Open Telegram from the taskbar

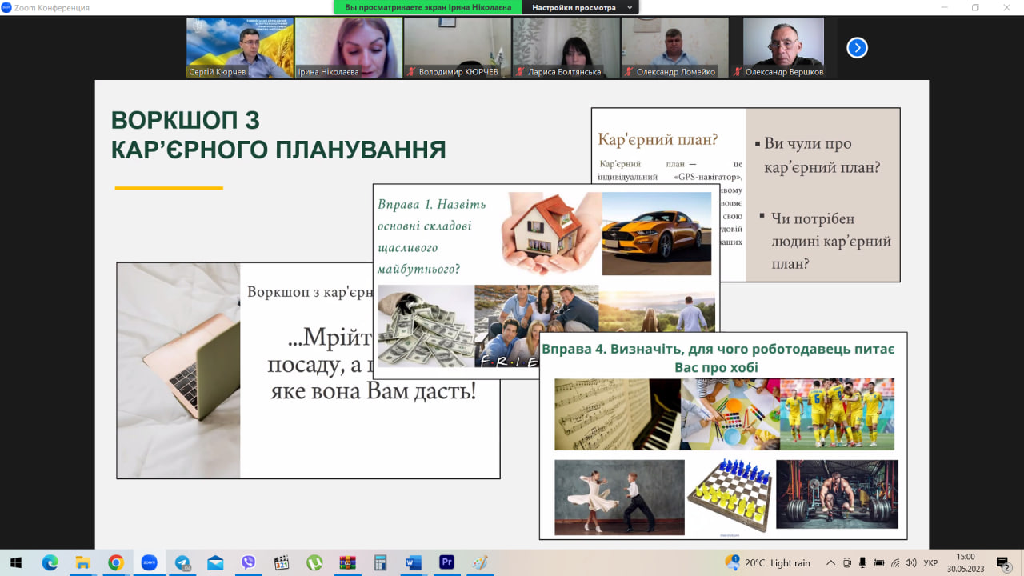182,562
